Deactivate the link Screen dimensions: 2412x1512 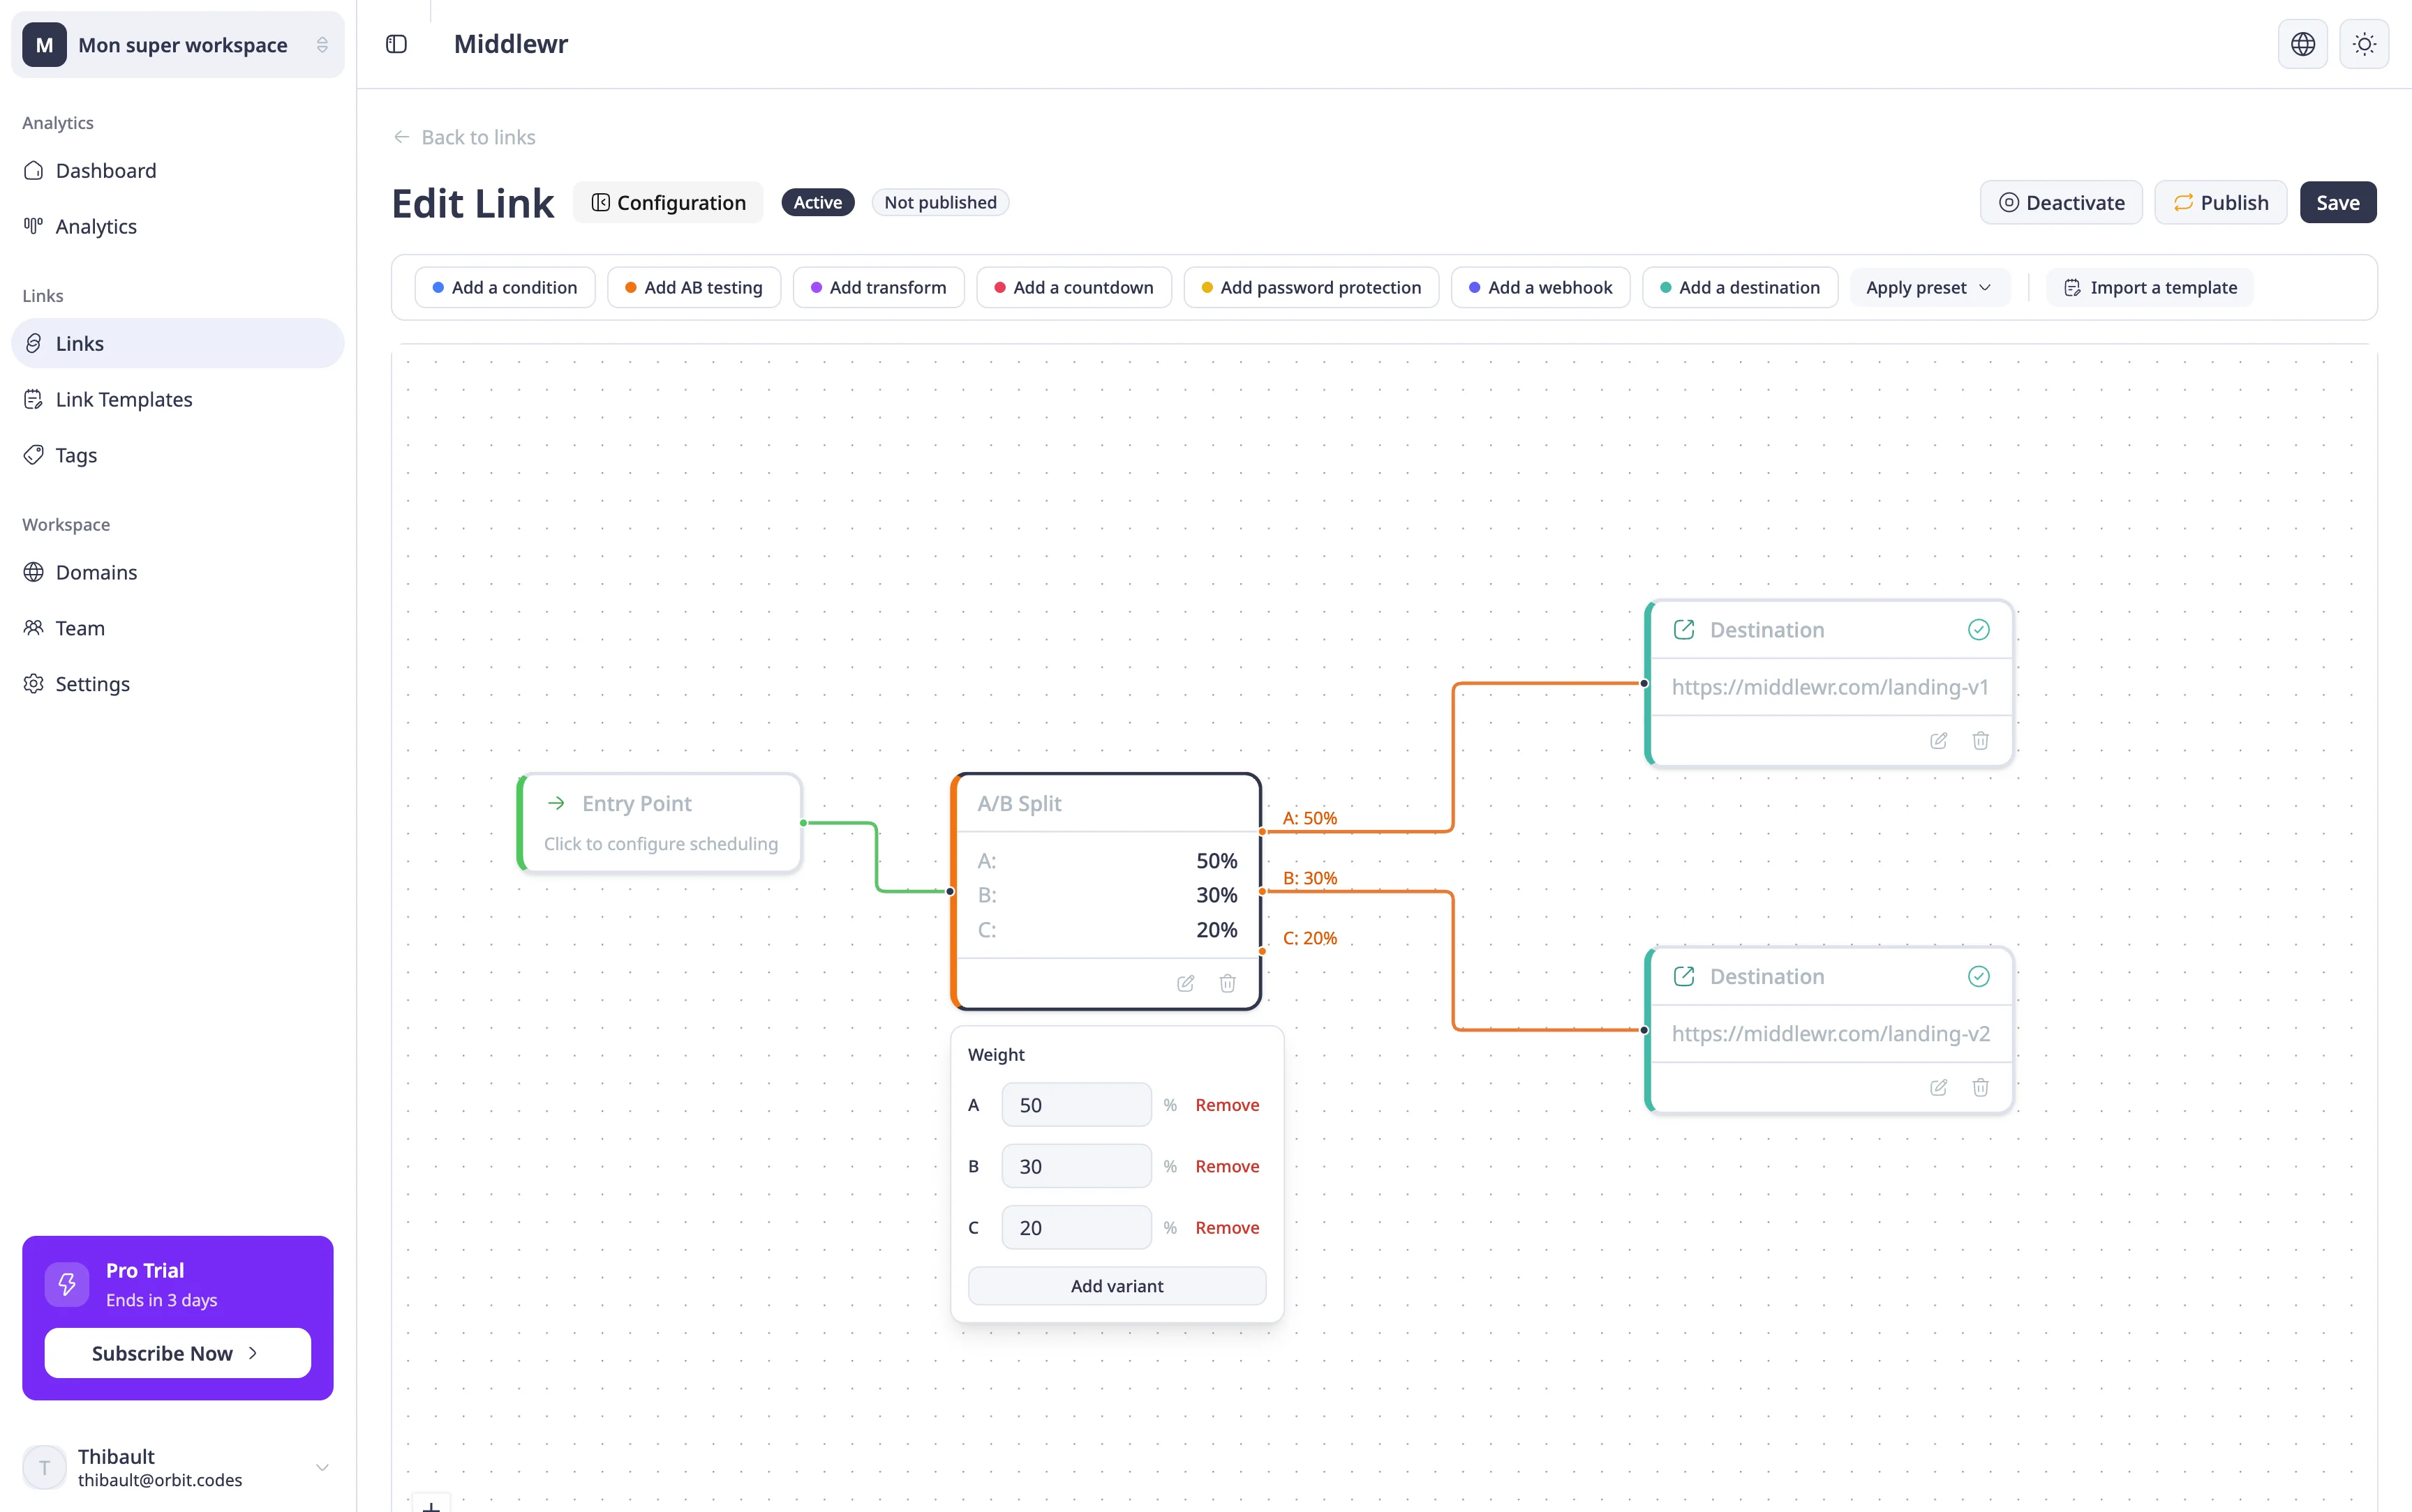pyautogui.click(x=2061, y=202)
